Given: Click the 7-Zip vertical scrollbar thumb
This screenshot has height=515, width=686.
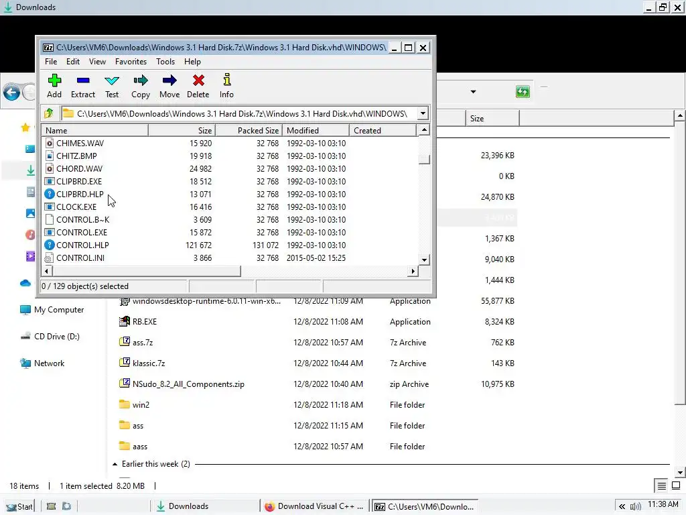Looking at the screenshot, I should point(424,160).
